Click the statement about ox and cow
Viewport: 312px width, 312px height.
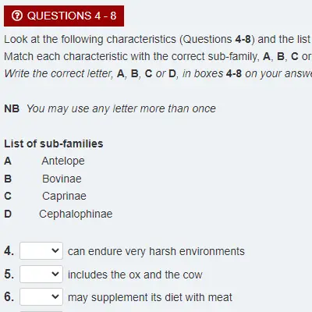(x=135, y=275)
